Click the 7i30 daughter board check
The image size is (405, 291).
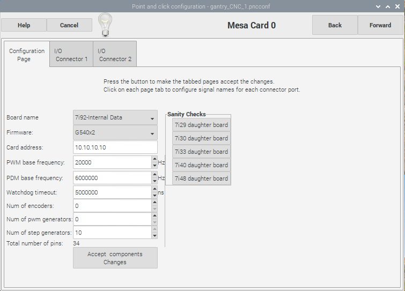[202, 138]
